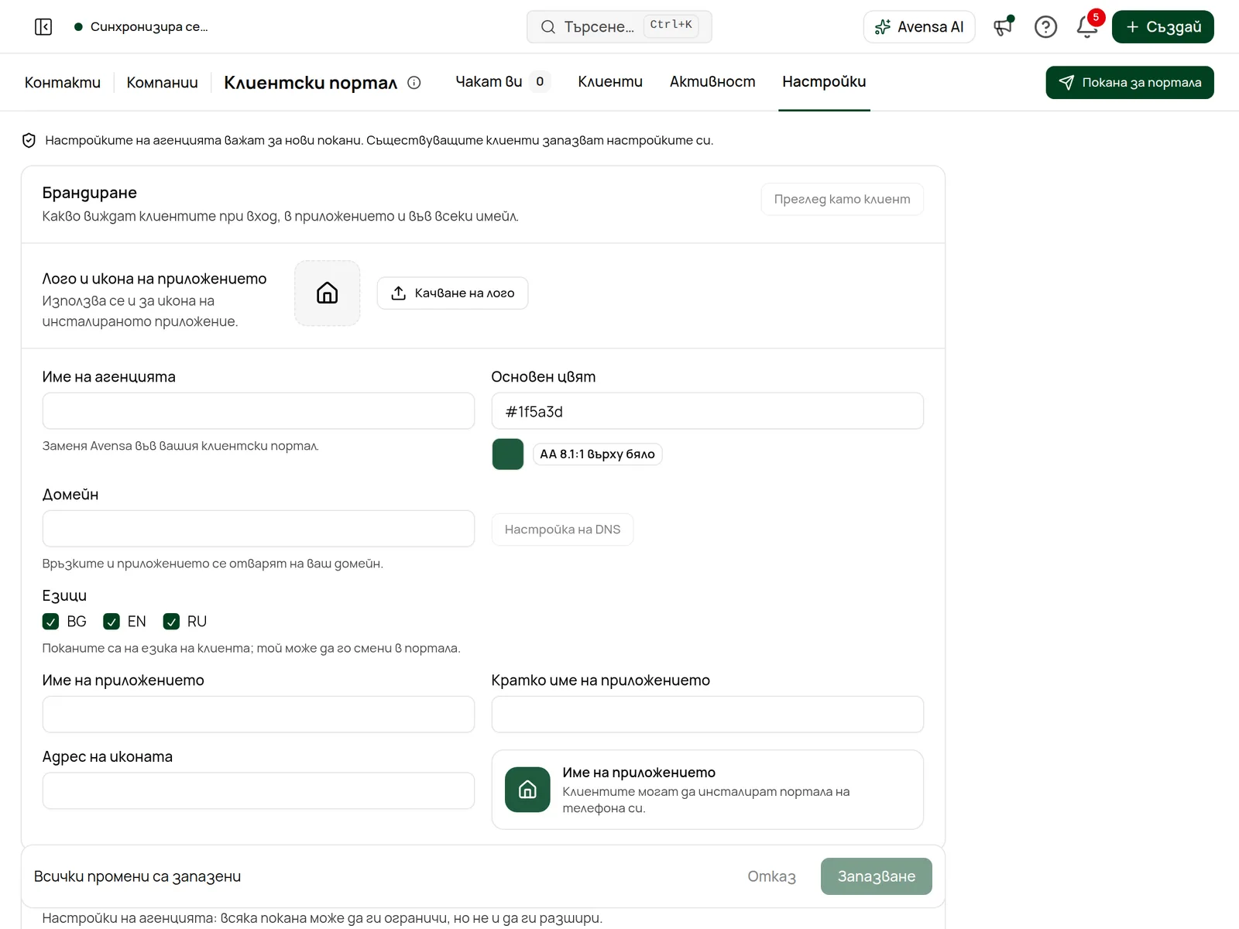Click the Ctrl+K shortcut badge
The width and height of the screenshot is (1239, 929).
click(x=671, y=26)
